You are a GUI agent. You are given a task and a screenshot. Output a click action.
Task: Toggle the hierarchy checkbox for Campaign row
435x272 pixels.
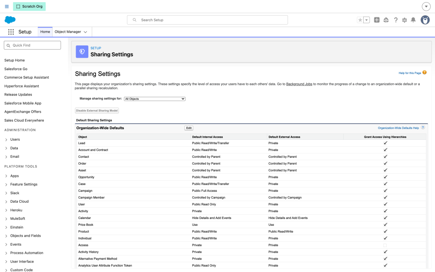[385, 191]
